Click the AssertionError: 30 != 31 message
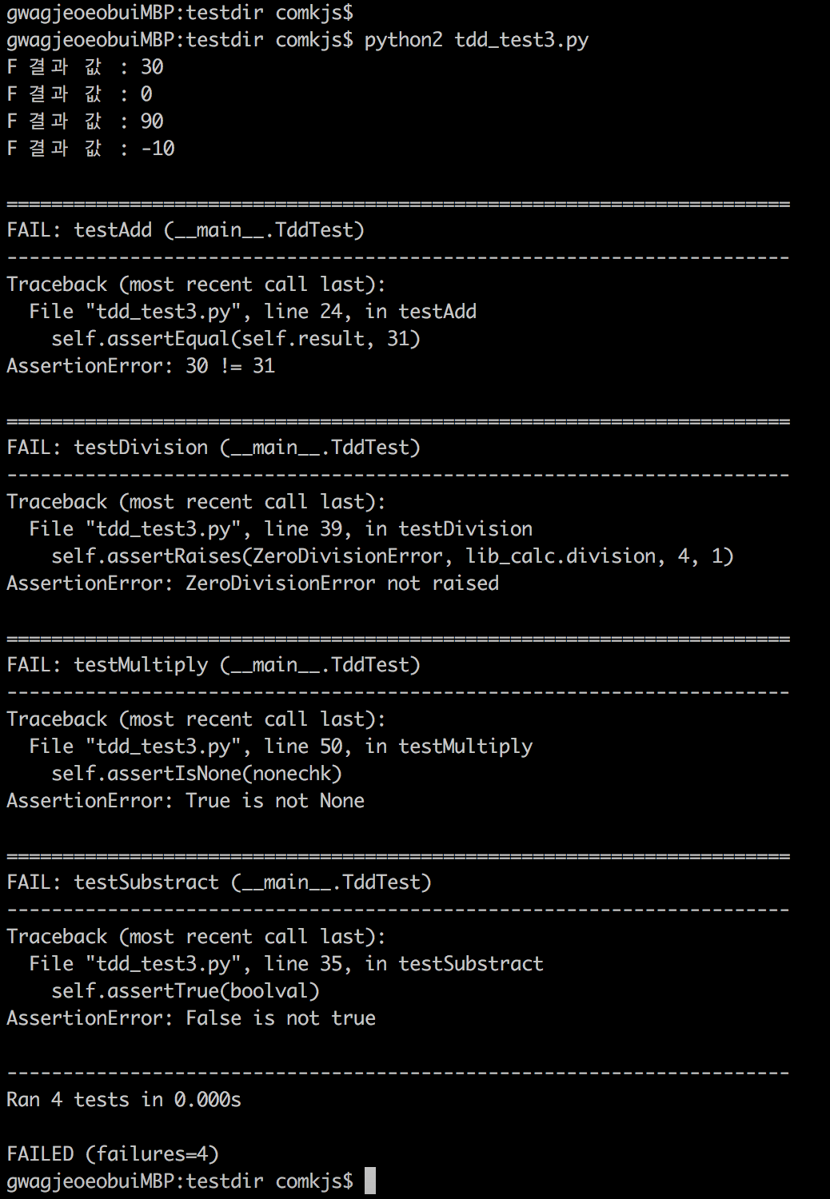830x1199 pixels. tap(141, 366)
